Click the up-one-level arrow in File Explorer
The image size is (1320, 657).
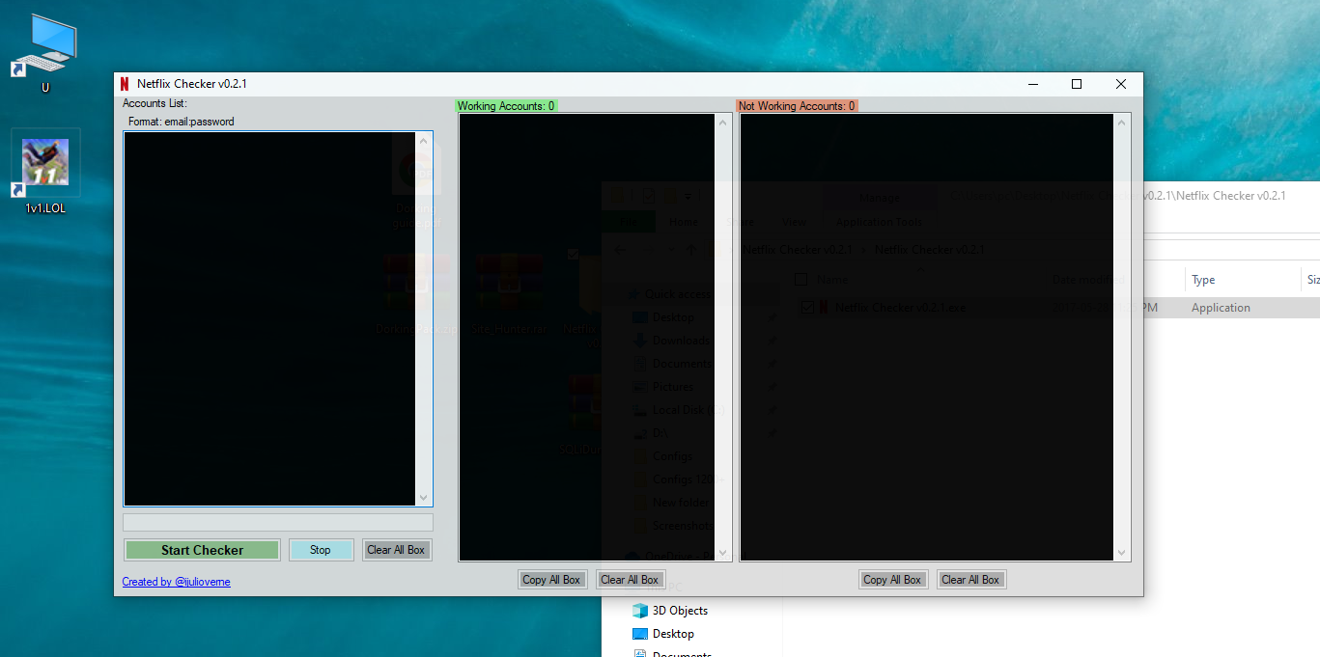click(x=690, y=249)
